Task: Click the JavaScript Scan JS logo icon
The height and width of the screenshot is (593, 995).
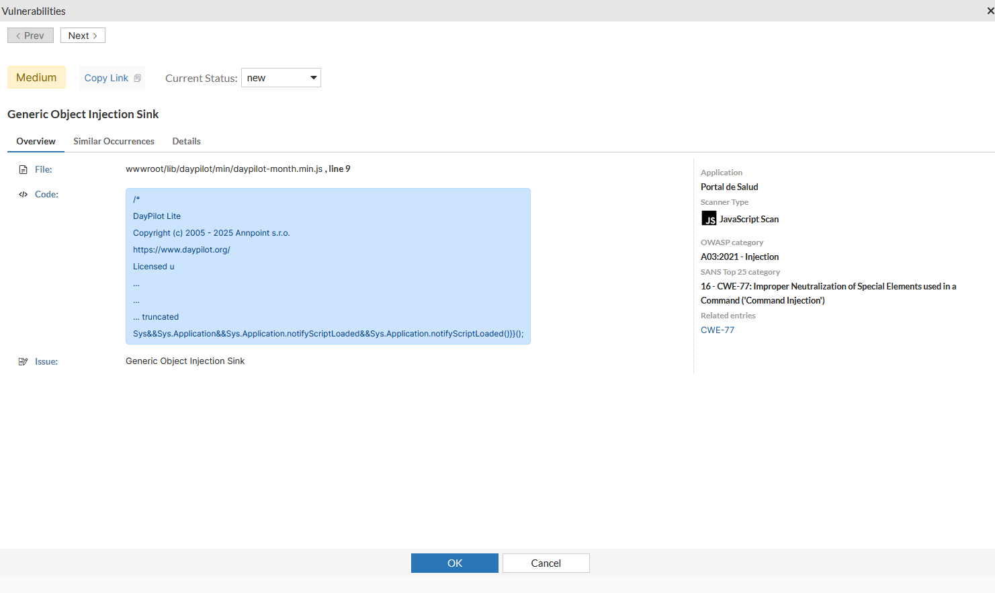Action: coord(709,219)
